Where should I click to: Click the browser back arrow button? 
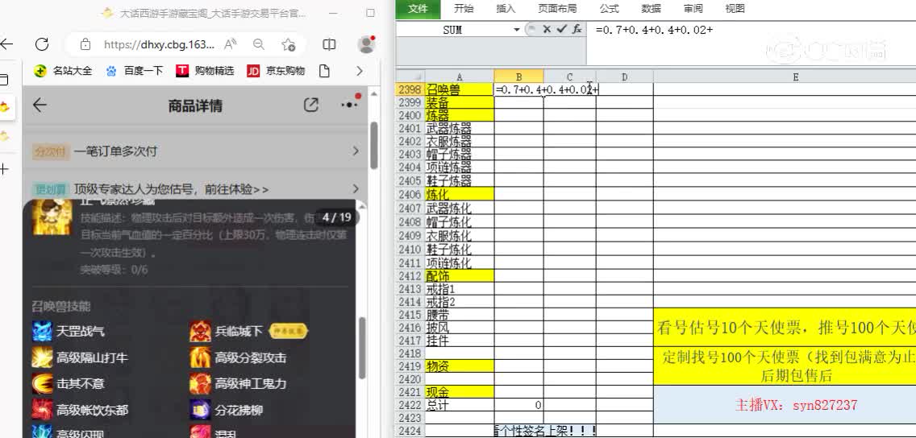tap(6, 44)
